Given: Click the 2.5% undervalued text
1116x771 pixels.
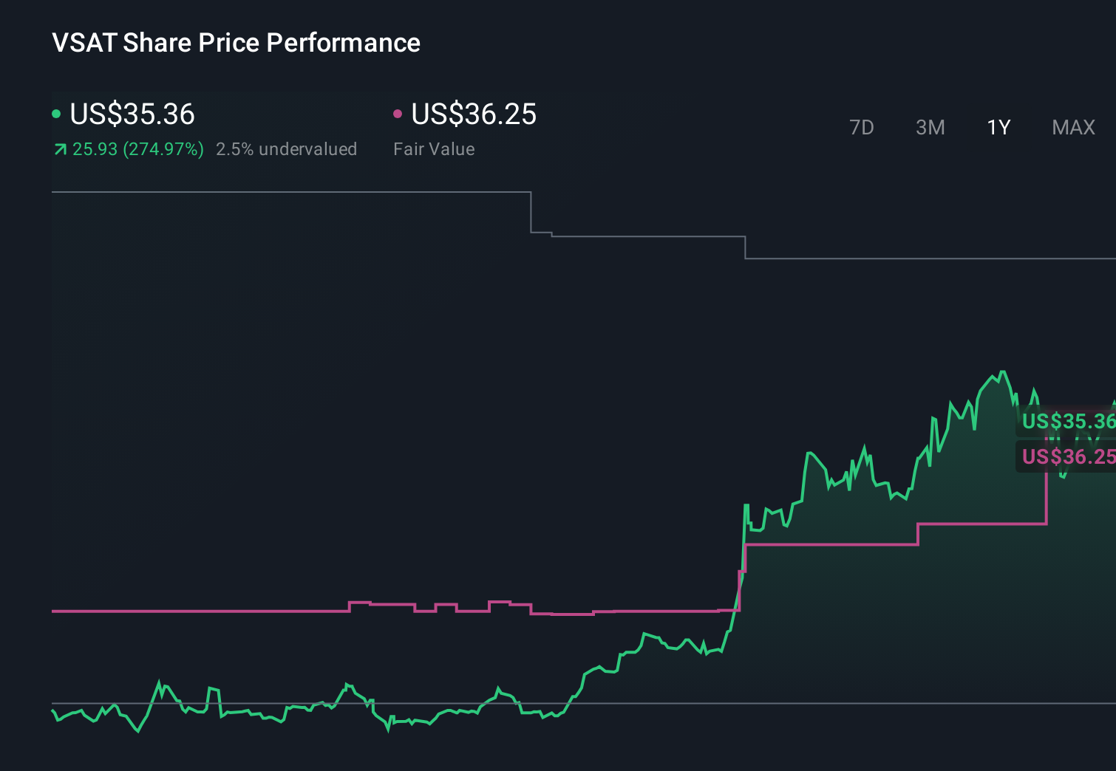Looking at the screenshot, I should tap(286, 149).
